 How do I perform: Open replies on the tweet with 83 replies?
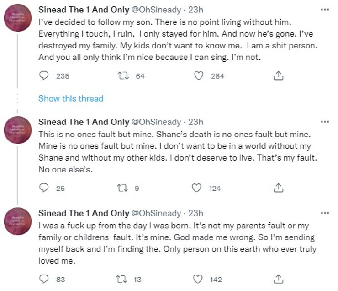(44, 279)
